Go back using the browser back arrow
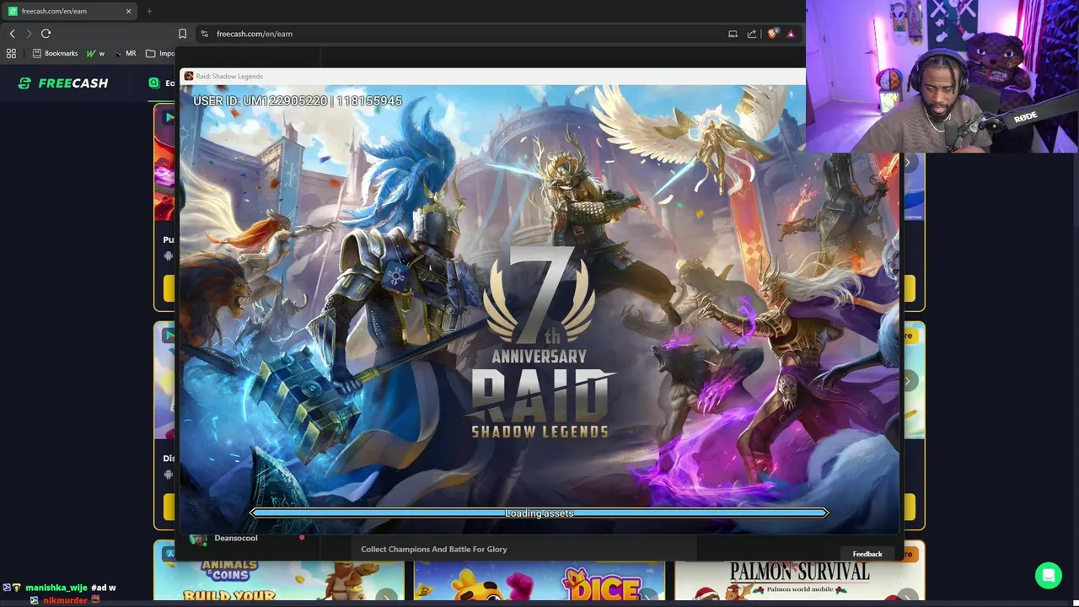The width and height of the screenshot is (1079, 607). [12, 34]
